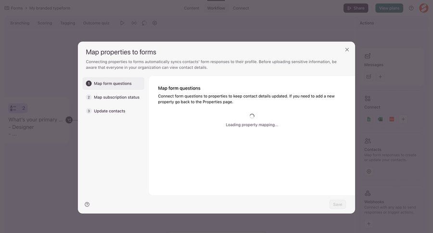Image resolution: width=433 pixels, height=233 pixels.
Task: Click the Webhooks header icon
Action: click(x=368, y=193)
